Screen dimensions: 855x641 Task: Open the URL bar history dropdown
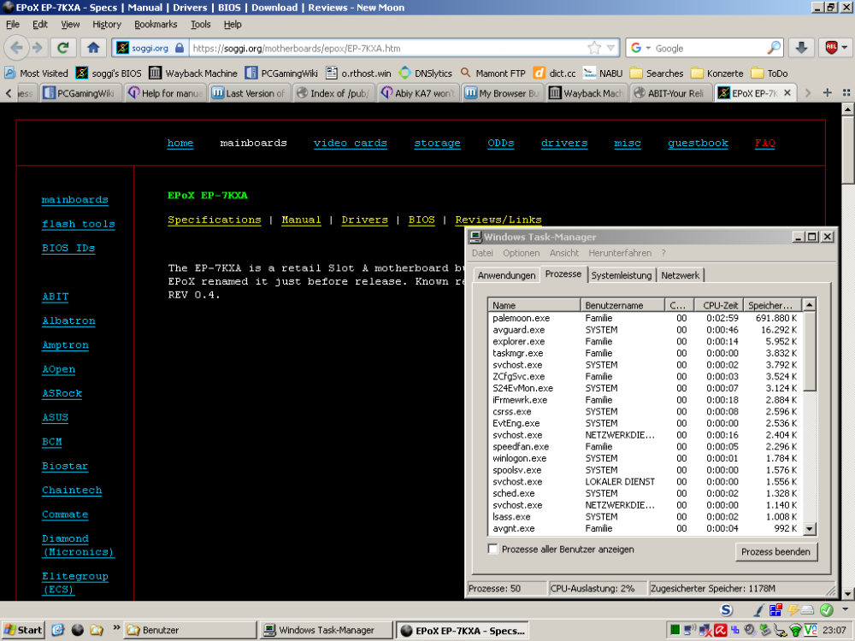[x=610, y=48]
